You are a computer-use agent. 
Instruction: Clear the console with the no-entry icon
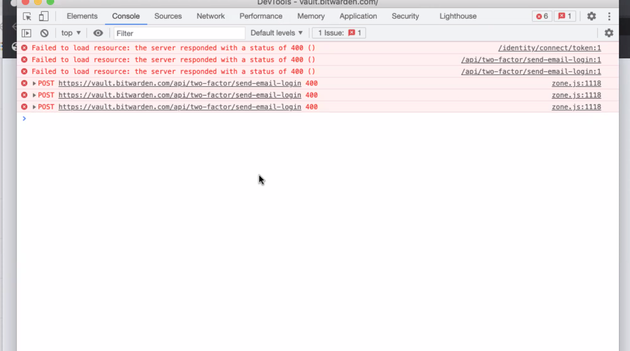click(x=44, y=33)
